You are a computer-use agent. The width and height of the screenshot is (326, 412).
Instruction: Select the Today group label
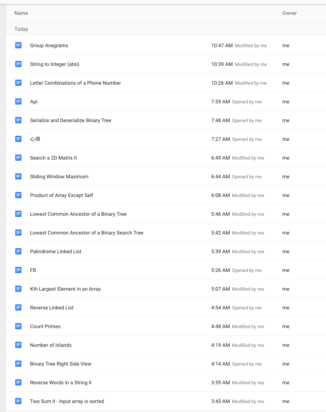pyautogui.click(x=21, y=29)
